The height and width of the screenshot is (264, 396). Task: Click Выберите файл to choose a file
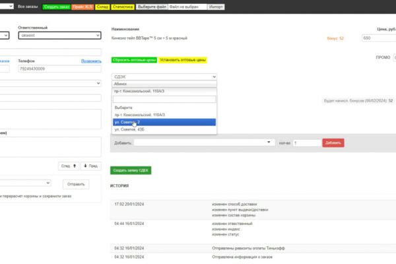tap(152, 7)
